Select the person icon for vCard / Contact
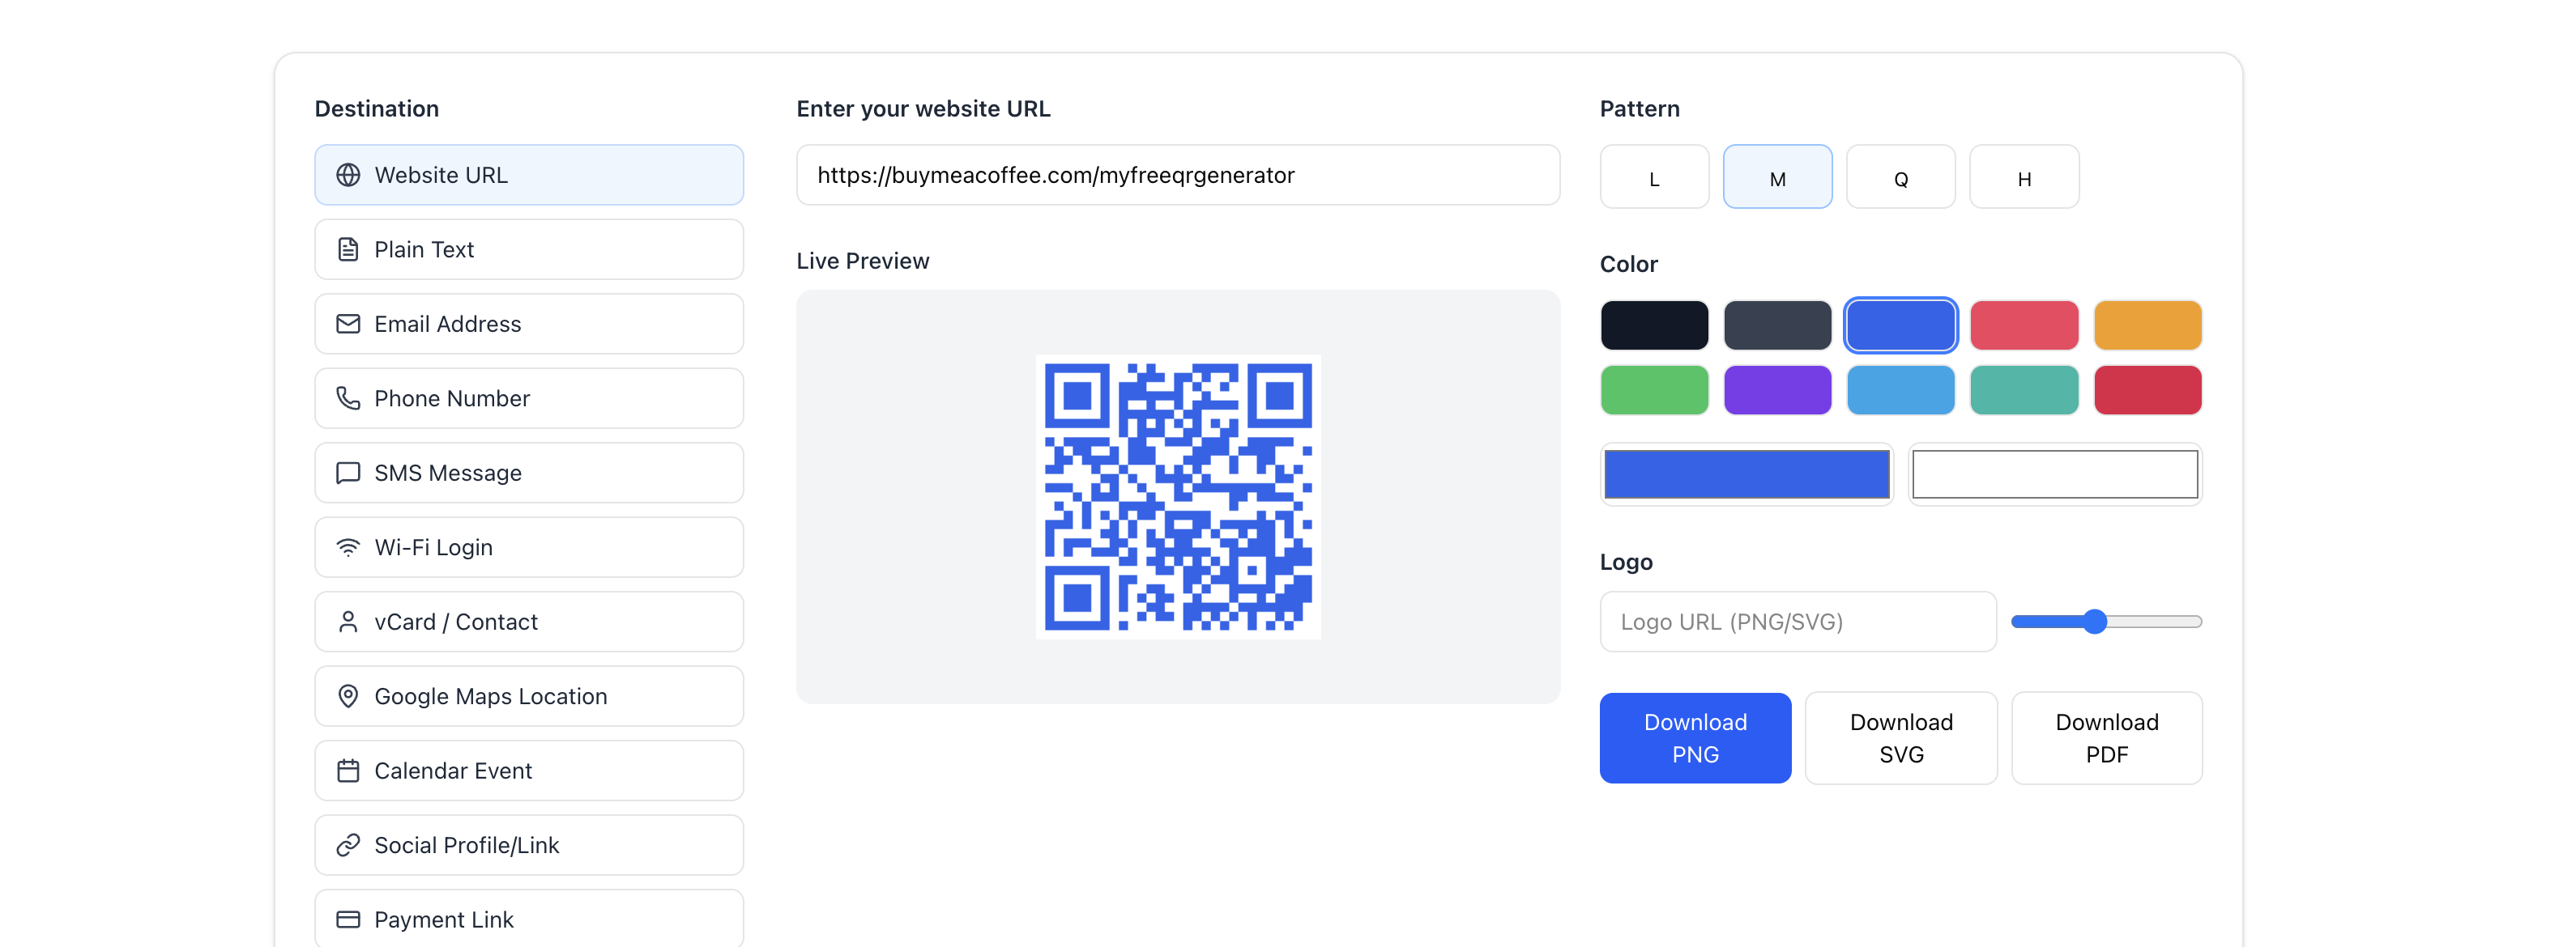The width and height of the screenshot is (2576, 947). [x=347, y=622]
